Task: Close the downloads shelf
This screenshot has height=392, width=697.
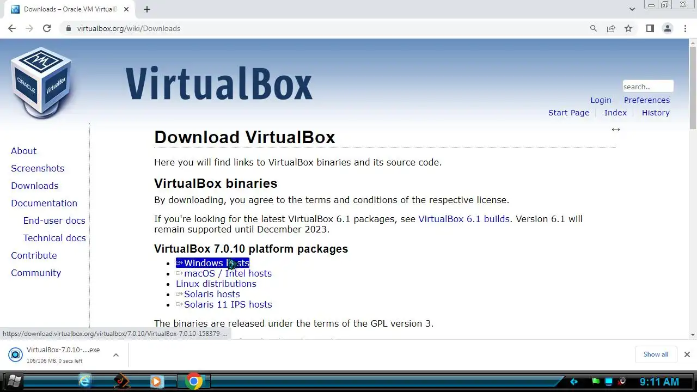Action: 687,354
